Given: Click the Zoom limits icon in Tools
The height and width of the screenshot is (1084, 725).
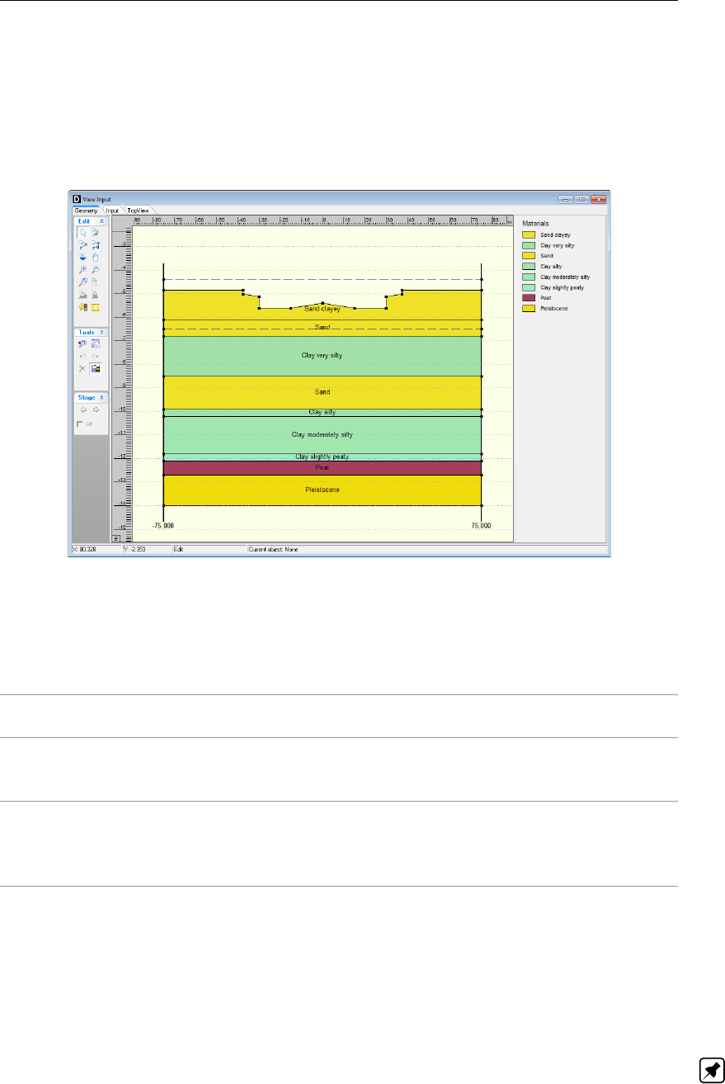Looking at the screenshot, I should point(95,343).
